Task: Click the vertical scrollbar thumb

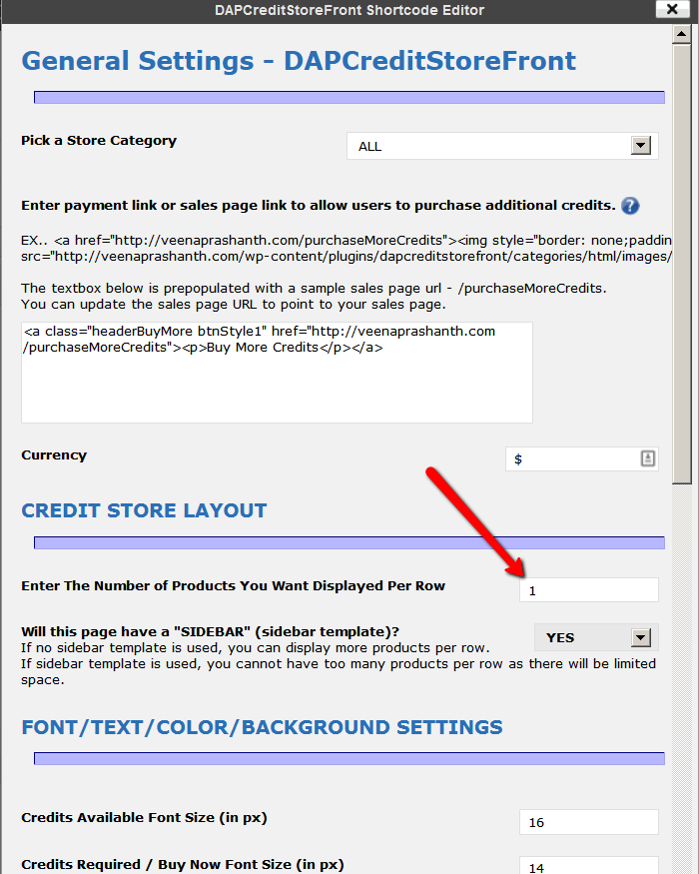Action: (682, 260)
